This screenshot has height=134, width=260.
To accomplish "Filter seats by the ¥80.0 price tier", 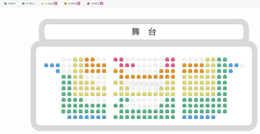I will pos(10,4).
